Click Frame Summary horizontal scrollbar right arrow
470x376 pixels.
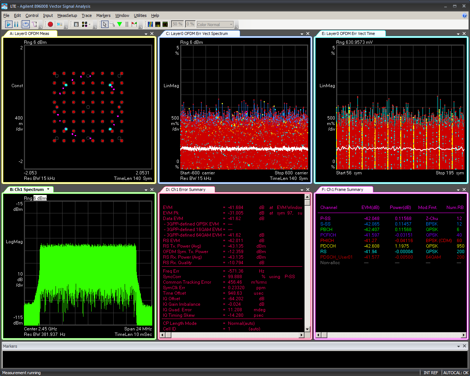click(x=464, y=335)
